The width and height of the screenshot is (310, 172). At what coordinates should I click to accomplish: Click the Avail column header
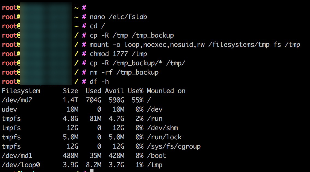[114, 91]
